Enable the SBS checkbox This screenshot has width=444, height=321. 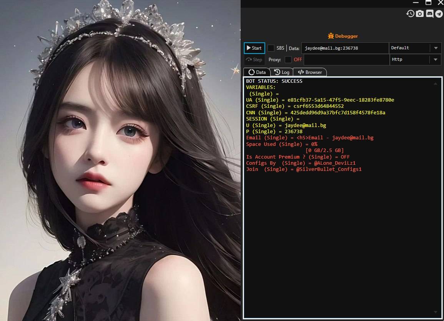tap(271, 48)
